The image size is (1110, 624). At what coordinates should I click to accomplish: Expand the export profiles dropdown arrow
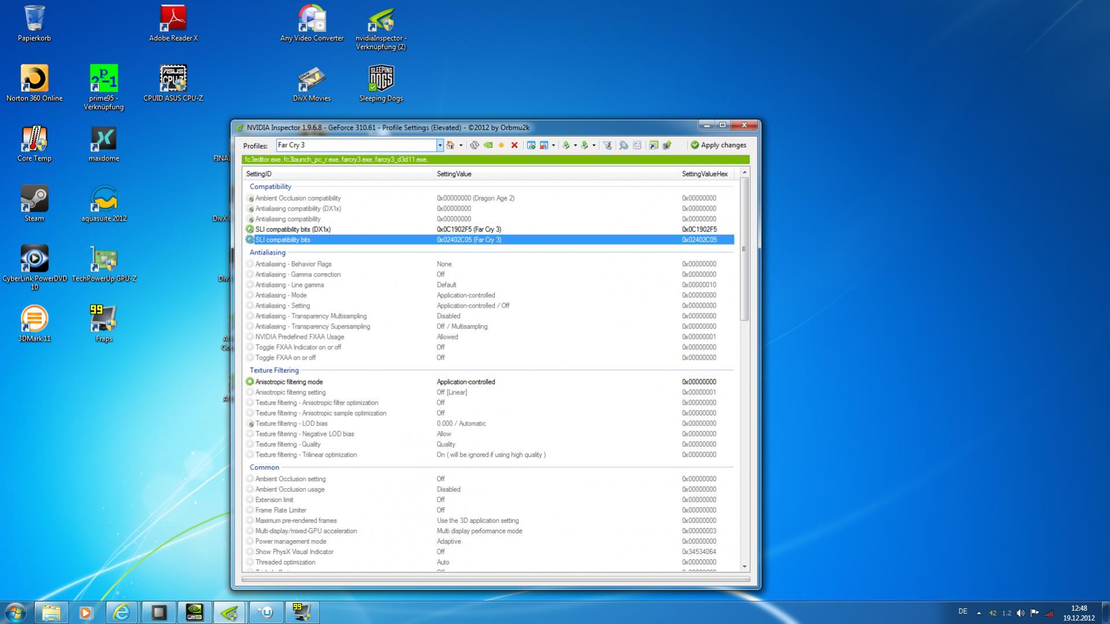click(x=575, y=145)
